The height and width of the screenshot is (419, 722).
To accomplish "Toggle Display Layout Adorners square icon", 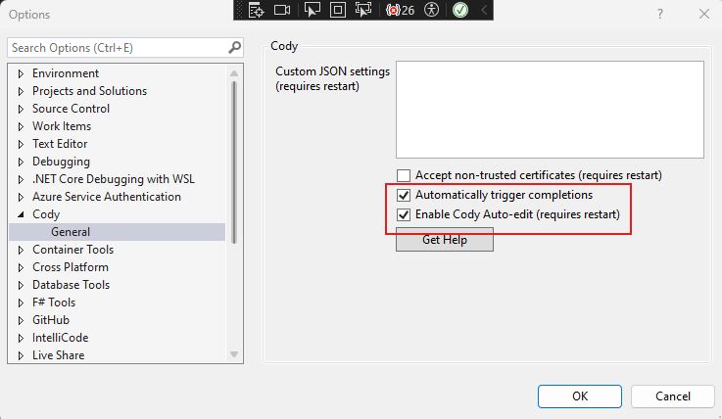I will pyautogui.click(x=338, y=10).
